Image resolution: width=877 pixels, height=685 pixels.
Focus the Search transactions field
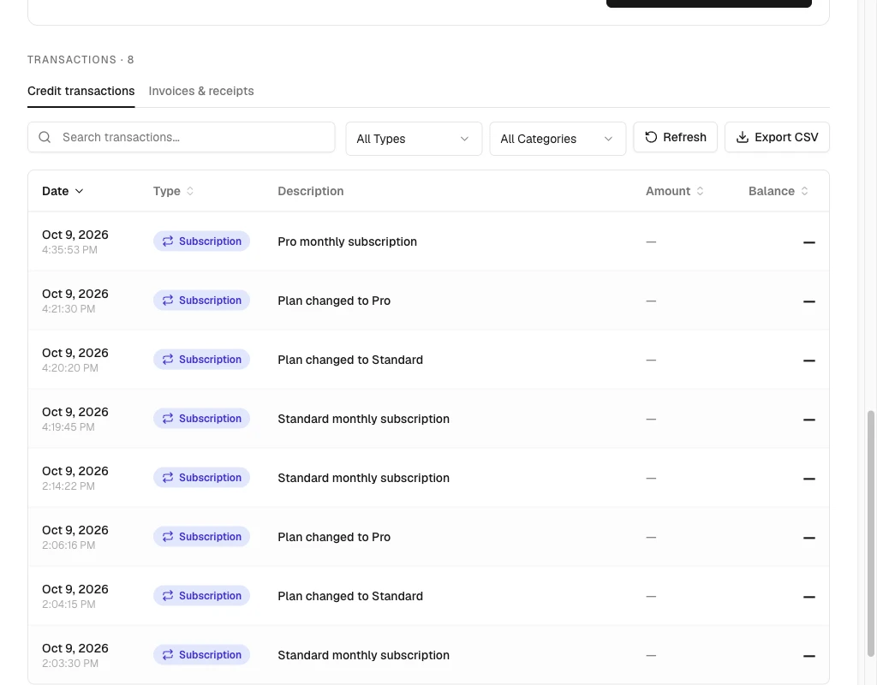tap(182, 137)
